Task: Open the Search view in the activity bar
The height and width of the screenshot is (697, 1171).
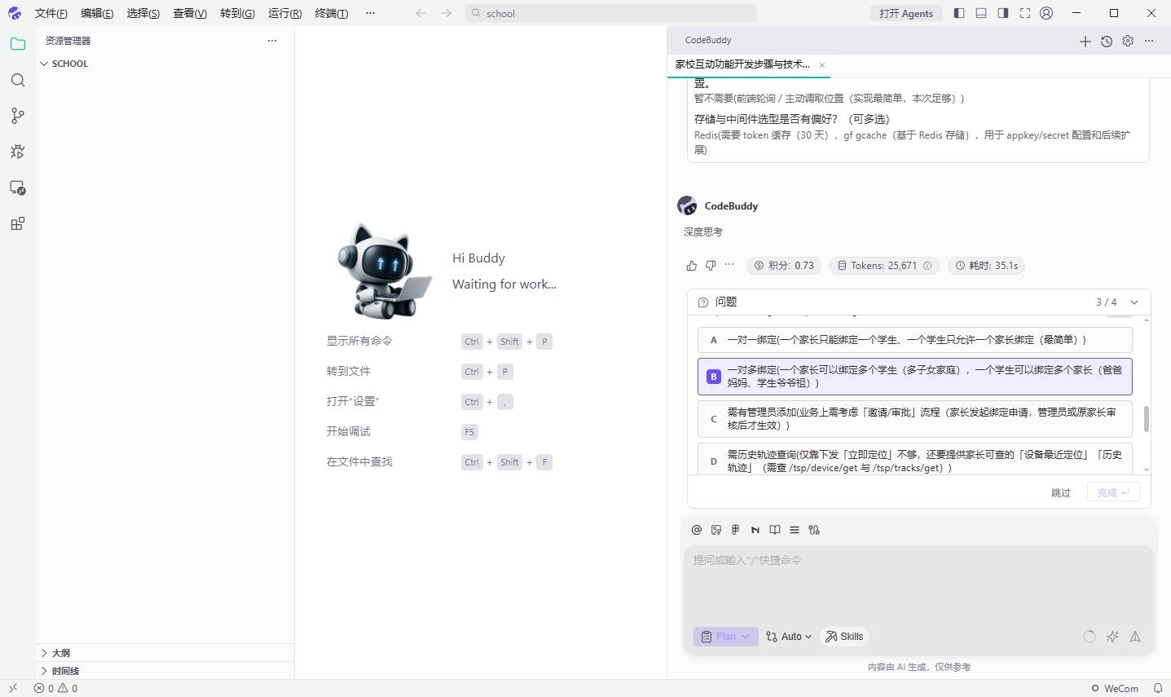Action: pyautogui.click(x=18, y=80)
